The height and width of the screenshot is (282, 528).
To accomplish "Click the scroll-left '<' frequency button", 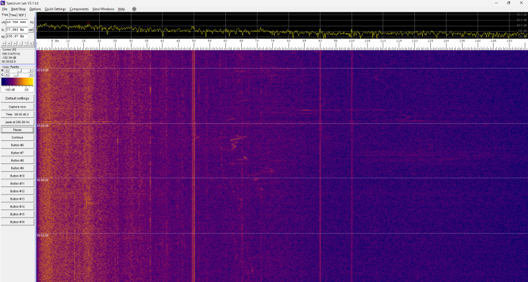I will pyautogui.click(x=3, y=43).
